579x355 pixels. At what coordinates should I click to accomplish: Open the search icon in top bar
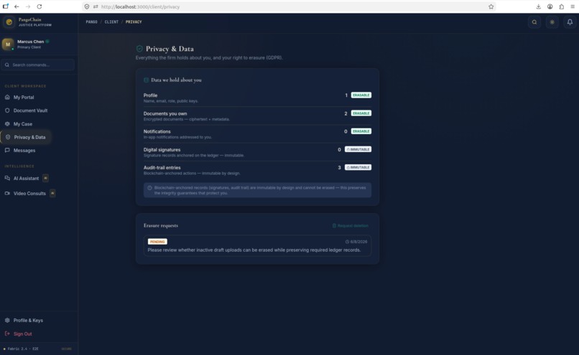coord(534,22)
